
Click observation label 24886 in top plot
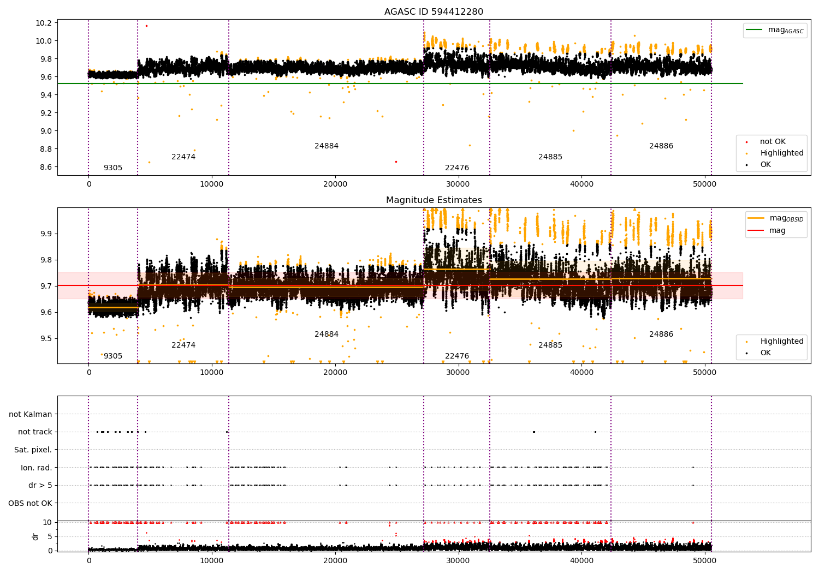coord(661,146)
